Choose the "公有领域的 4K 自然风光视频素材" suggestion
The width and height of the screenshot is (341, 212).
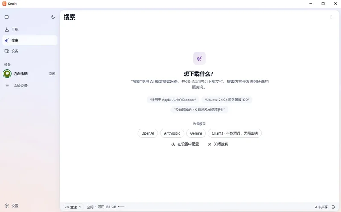pos(199,109)
